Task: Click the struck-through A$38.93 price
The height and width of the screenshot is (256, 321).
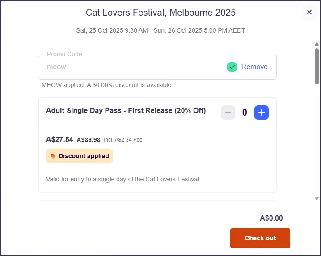Action: 89,140
